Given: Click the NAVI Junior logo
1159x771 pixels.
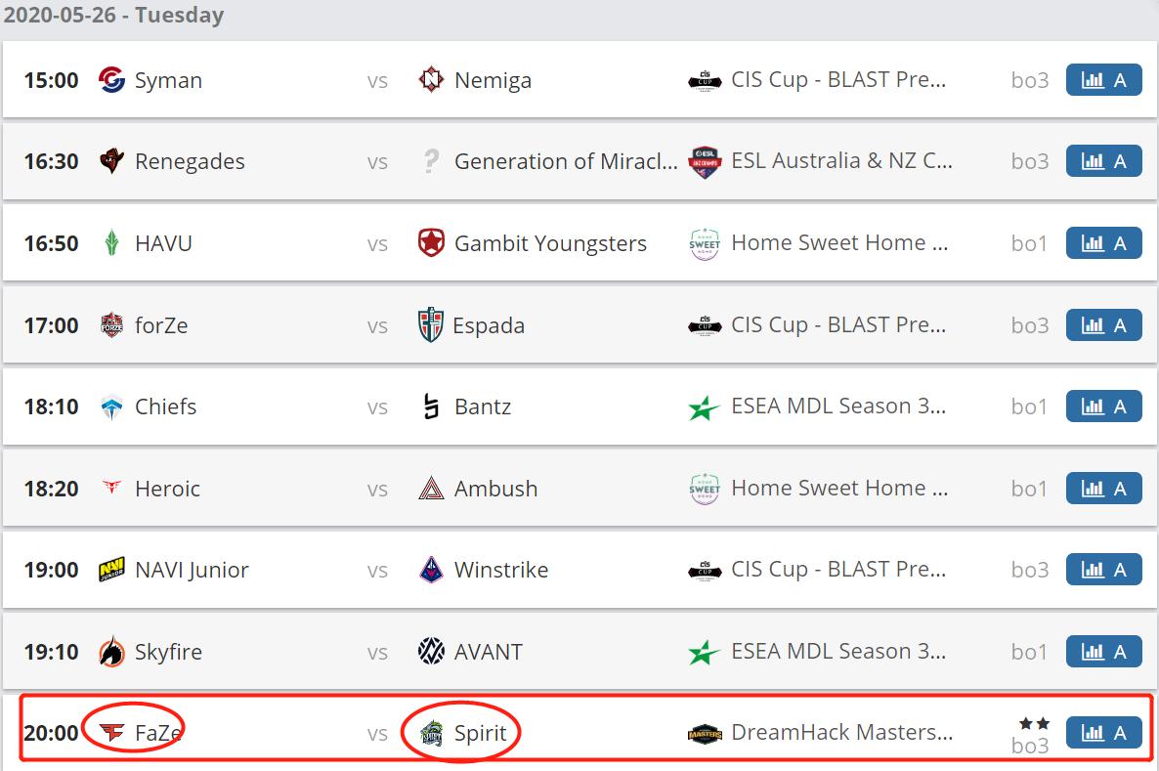Looking at the screenshot, I should (112, 570).
